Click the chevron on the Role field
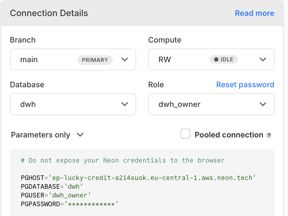Screen dimensions: 288x216 coord(263,104)
